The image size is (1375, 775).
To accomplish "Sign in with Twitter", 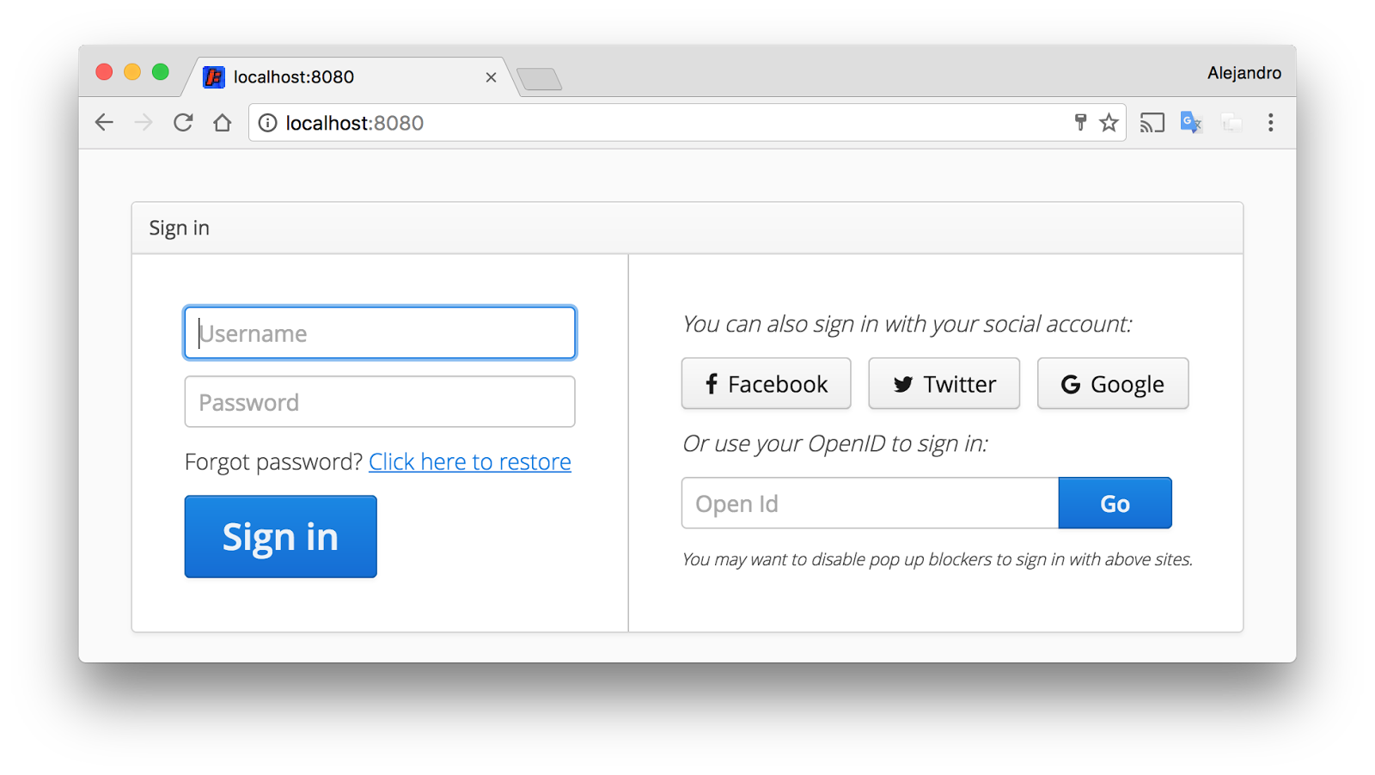I will pyautogui.click(x=944, y=384).
